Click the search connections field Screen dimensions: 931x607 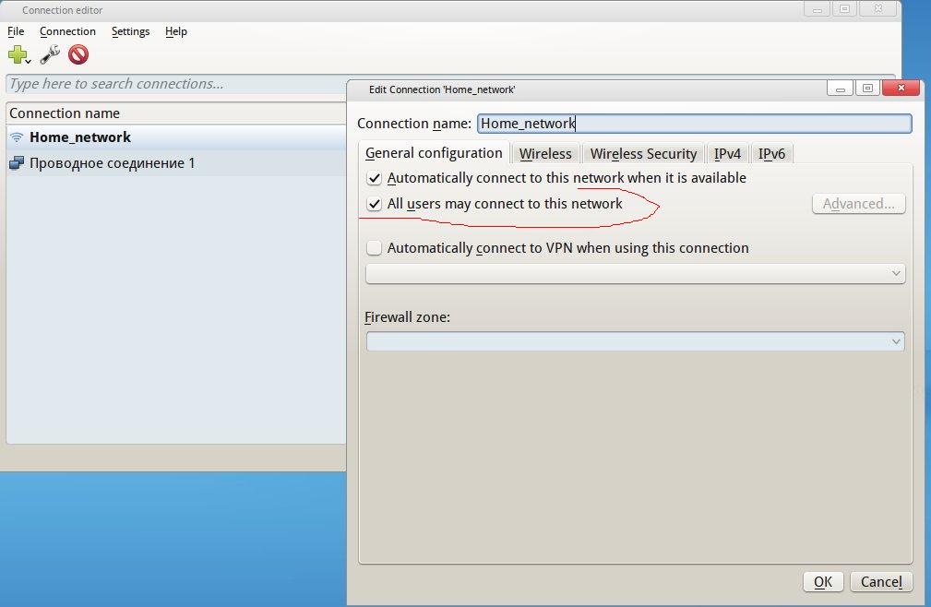176,84
